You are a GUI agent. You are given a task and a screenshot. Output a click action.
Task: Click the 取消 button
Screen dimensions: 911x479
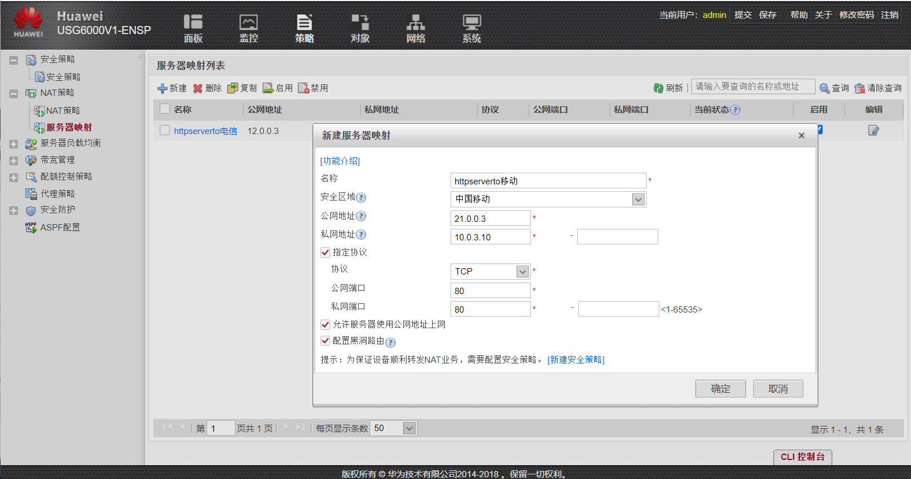point(778,389)
